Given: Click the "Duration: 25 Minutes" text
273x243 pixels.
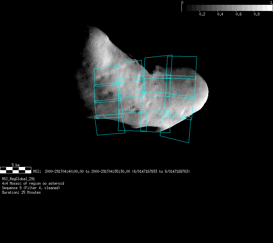Looking at the screenshot, I should click(x=21, y=192).
